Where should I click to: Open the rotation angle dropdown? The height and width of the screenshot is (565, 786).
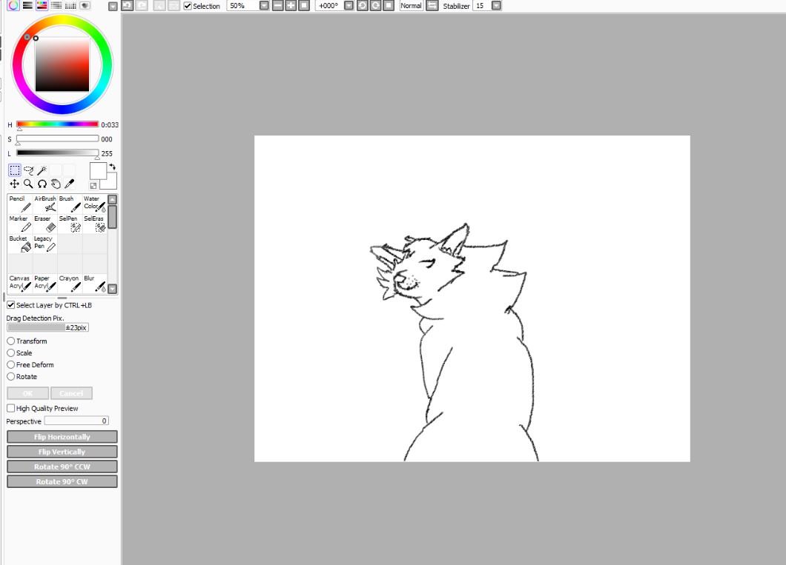349,5
